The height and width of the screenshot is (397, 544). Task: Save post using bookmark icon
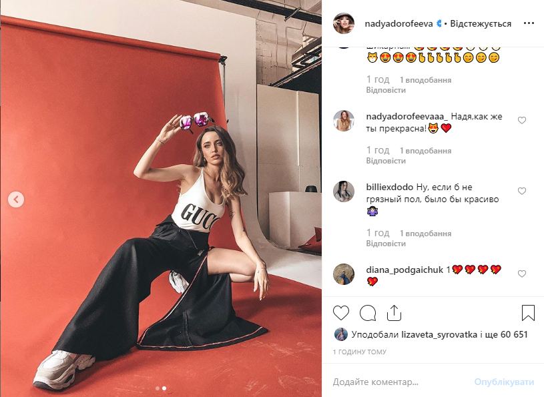(x=528, y=313)
